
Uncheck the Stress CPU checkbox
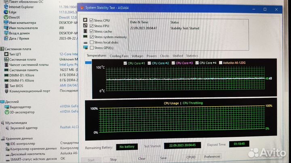pyautogui.click(x=91, y=20)
